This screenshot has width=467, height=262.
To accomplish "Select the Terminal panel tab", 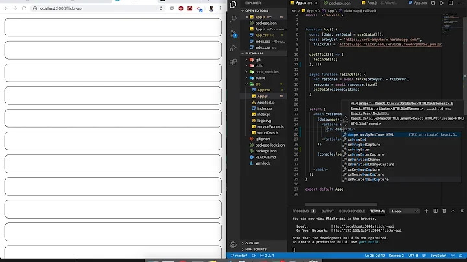I will [x=377, y=211].
